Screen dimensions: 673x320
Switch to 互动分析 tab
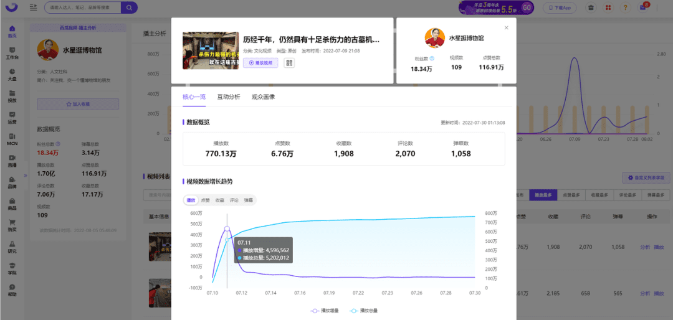point(229,97)
